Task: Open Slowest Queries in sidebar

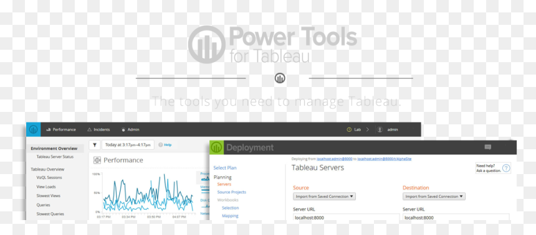Action: 50,214
